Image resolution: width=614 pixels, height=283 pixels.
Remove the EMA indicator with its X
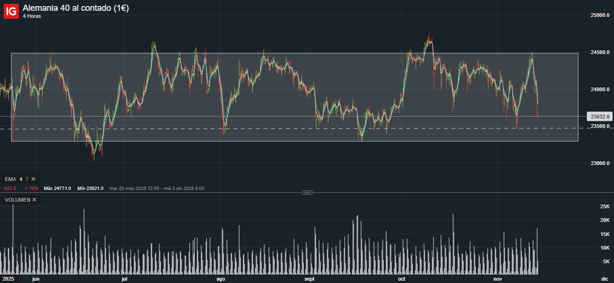click(x=33, y=179)
